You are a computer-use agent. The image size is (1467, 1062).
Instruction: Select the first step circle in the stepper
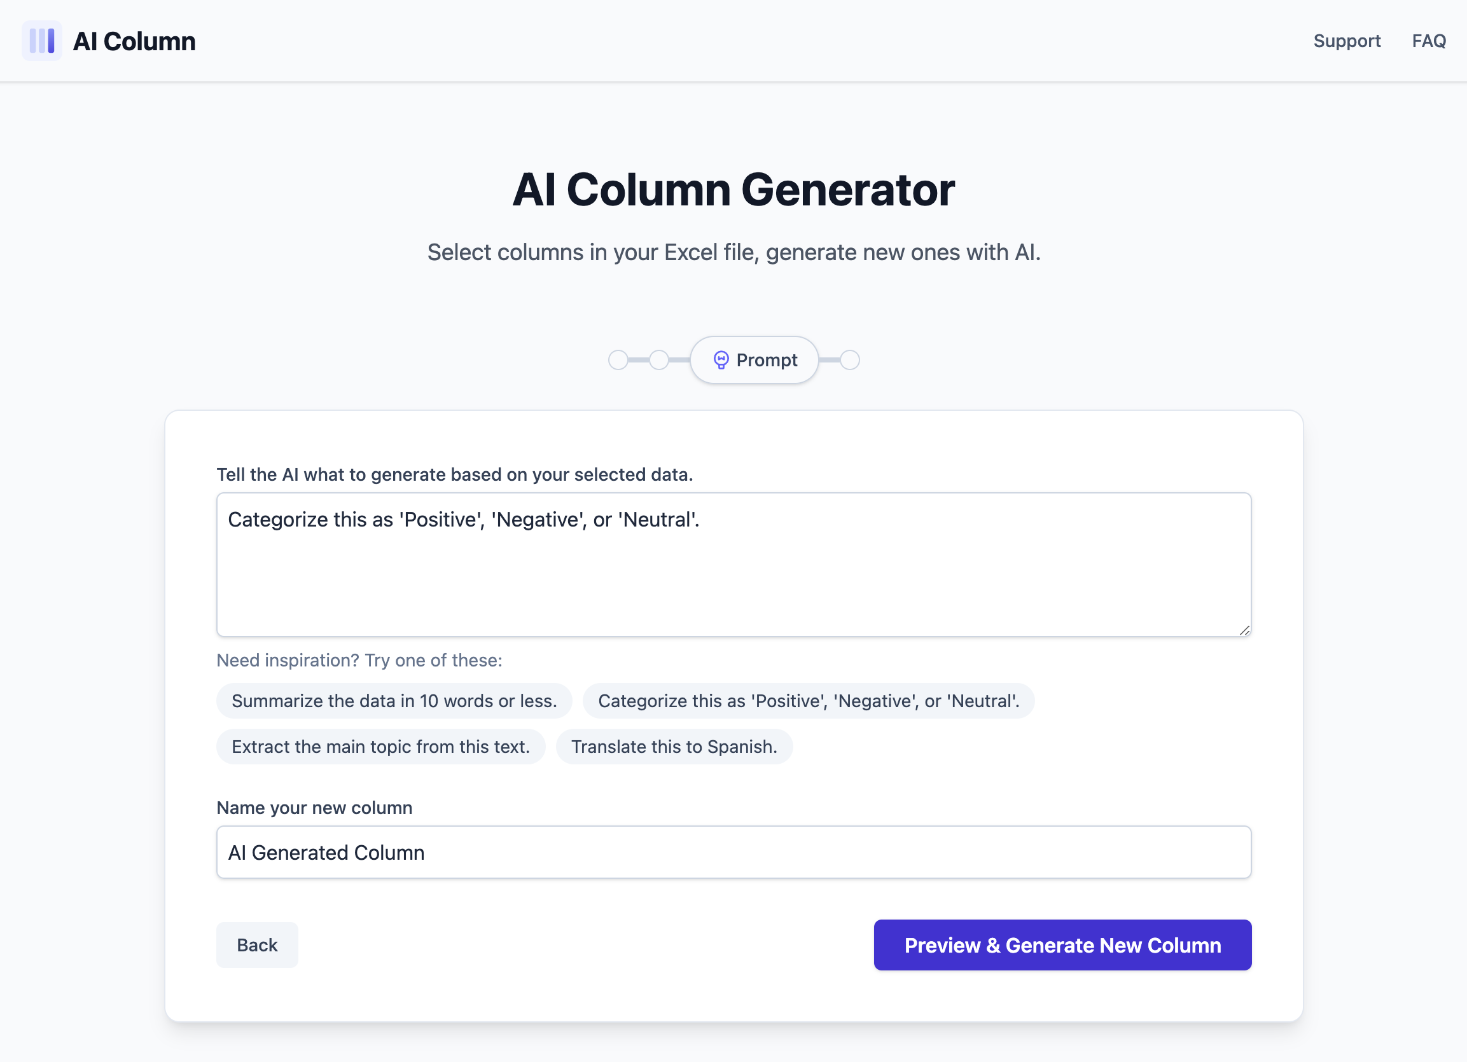coord(618,359)
